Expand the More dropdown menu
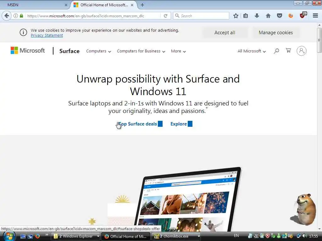 (x=179, y=51)
